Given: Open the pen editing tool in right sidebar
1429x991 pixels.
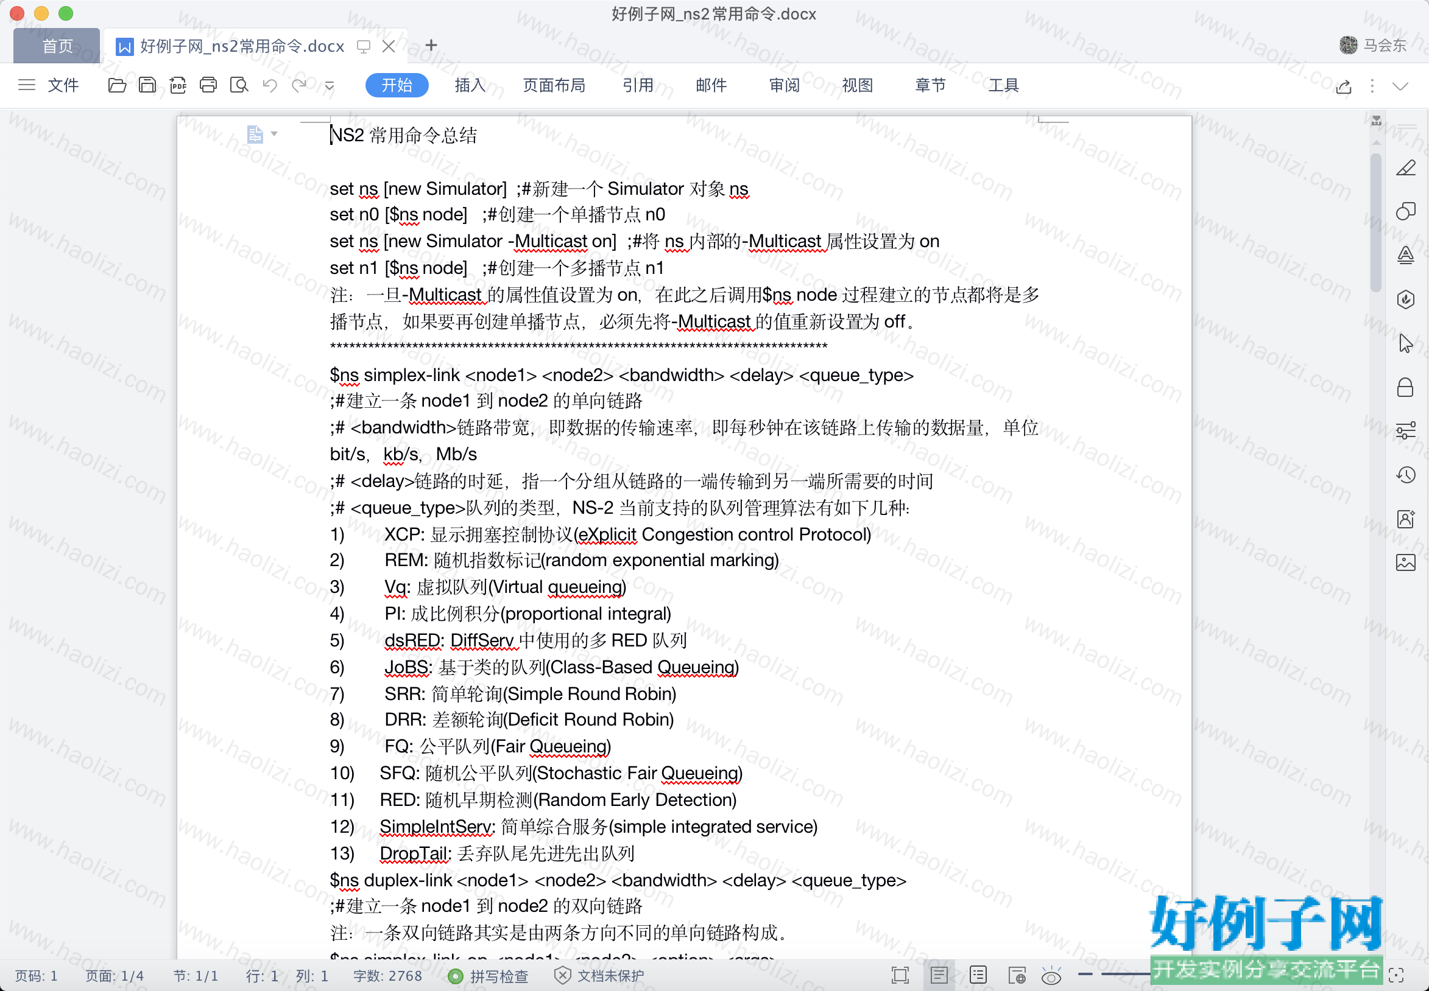Looking at the screenshot, I should tap(1406, 167).
